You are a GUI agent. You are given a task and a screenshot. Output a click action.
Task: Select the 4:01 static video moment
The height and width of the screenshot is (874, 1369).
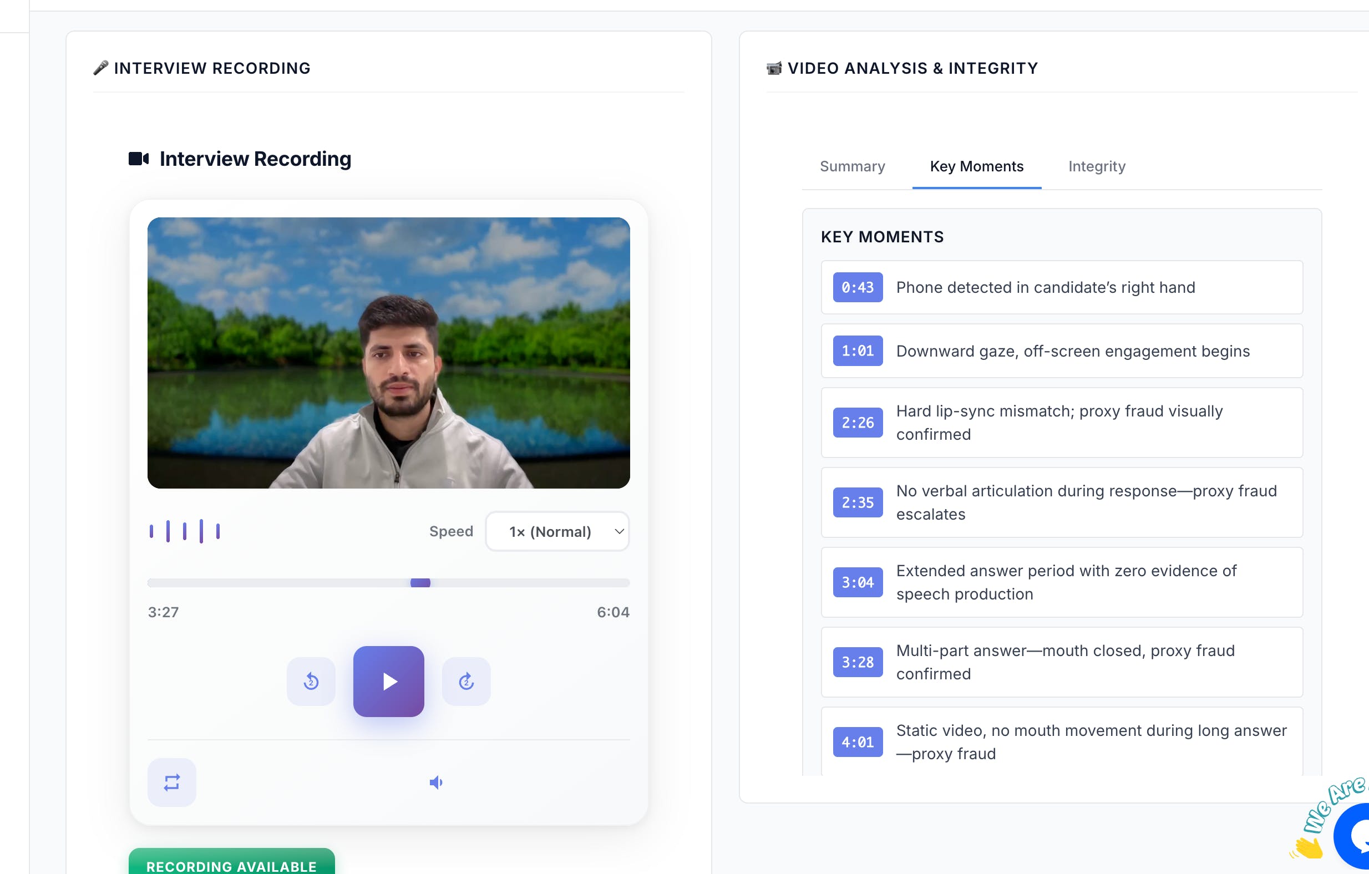point(858,742)
